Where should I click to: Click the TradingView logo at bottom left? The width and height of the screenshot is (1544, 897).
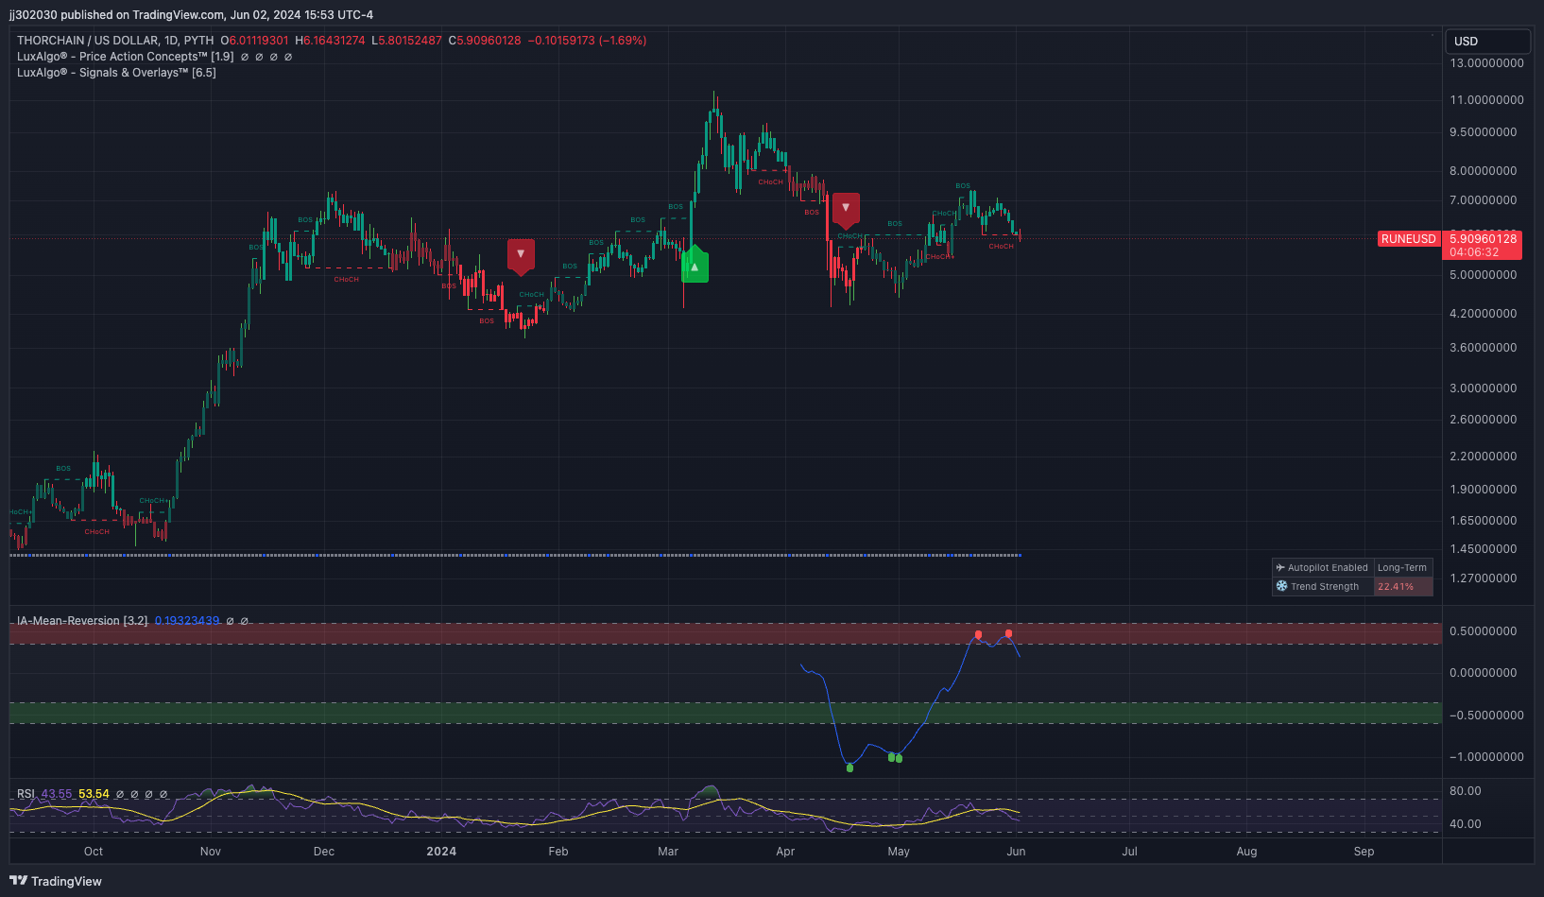pyautogui.click(x=56, y=881)
